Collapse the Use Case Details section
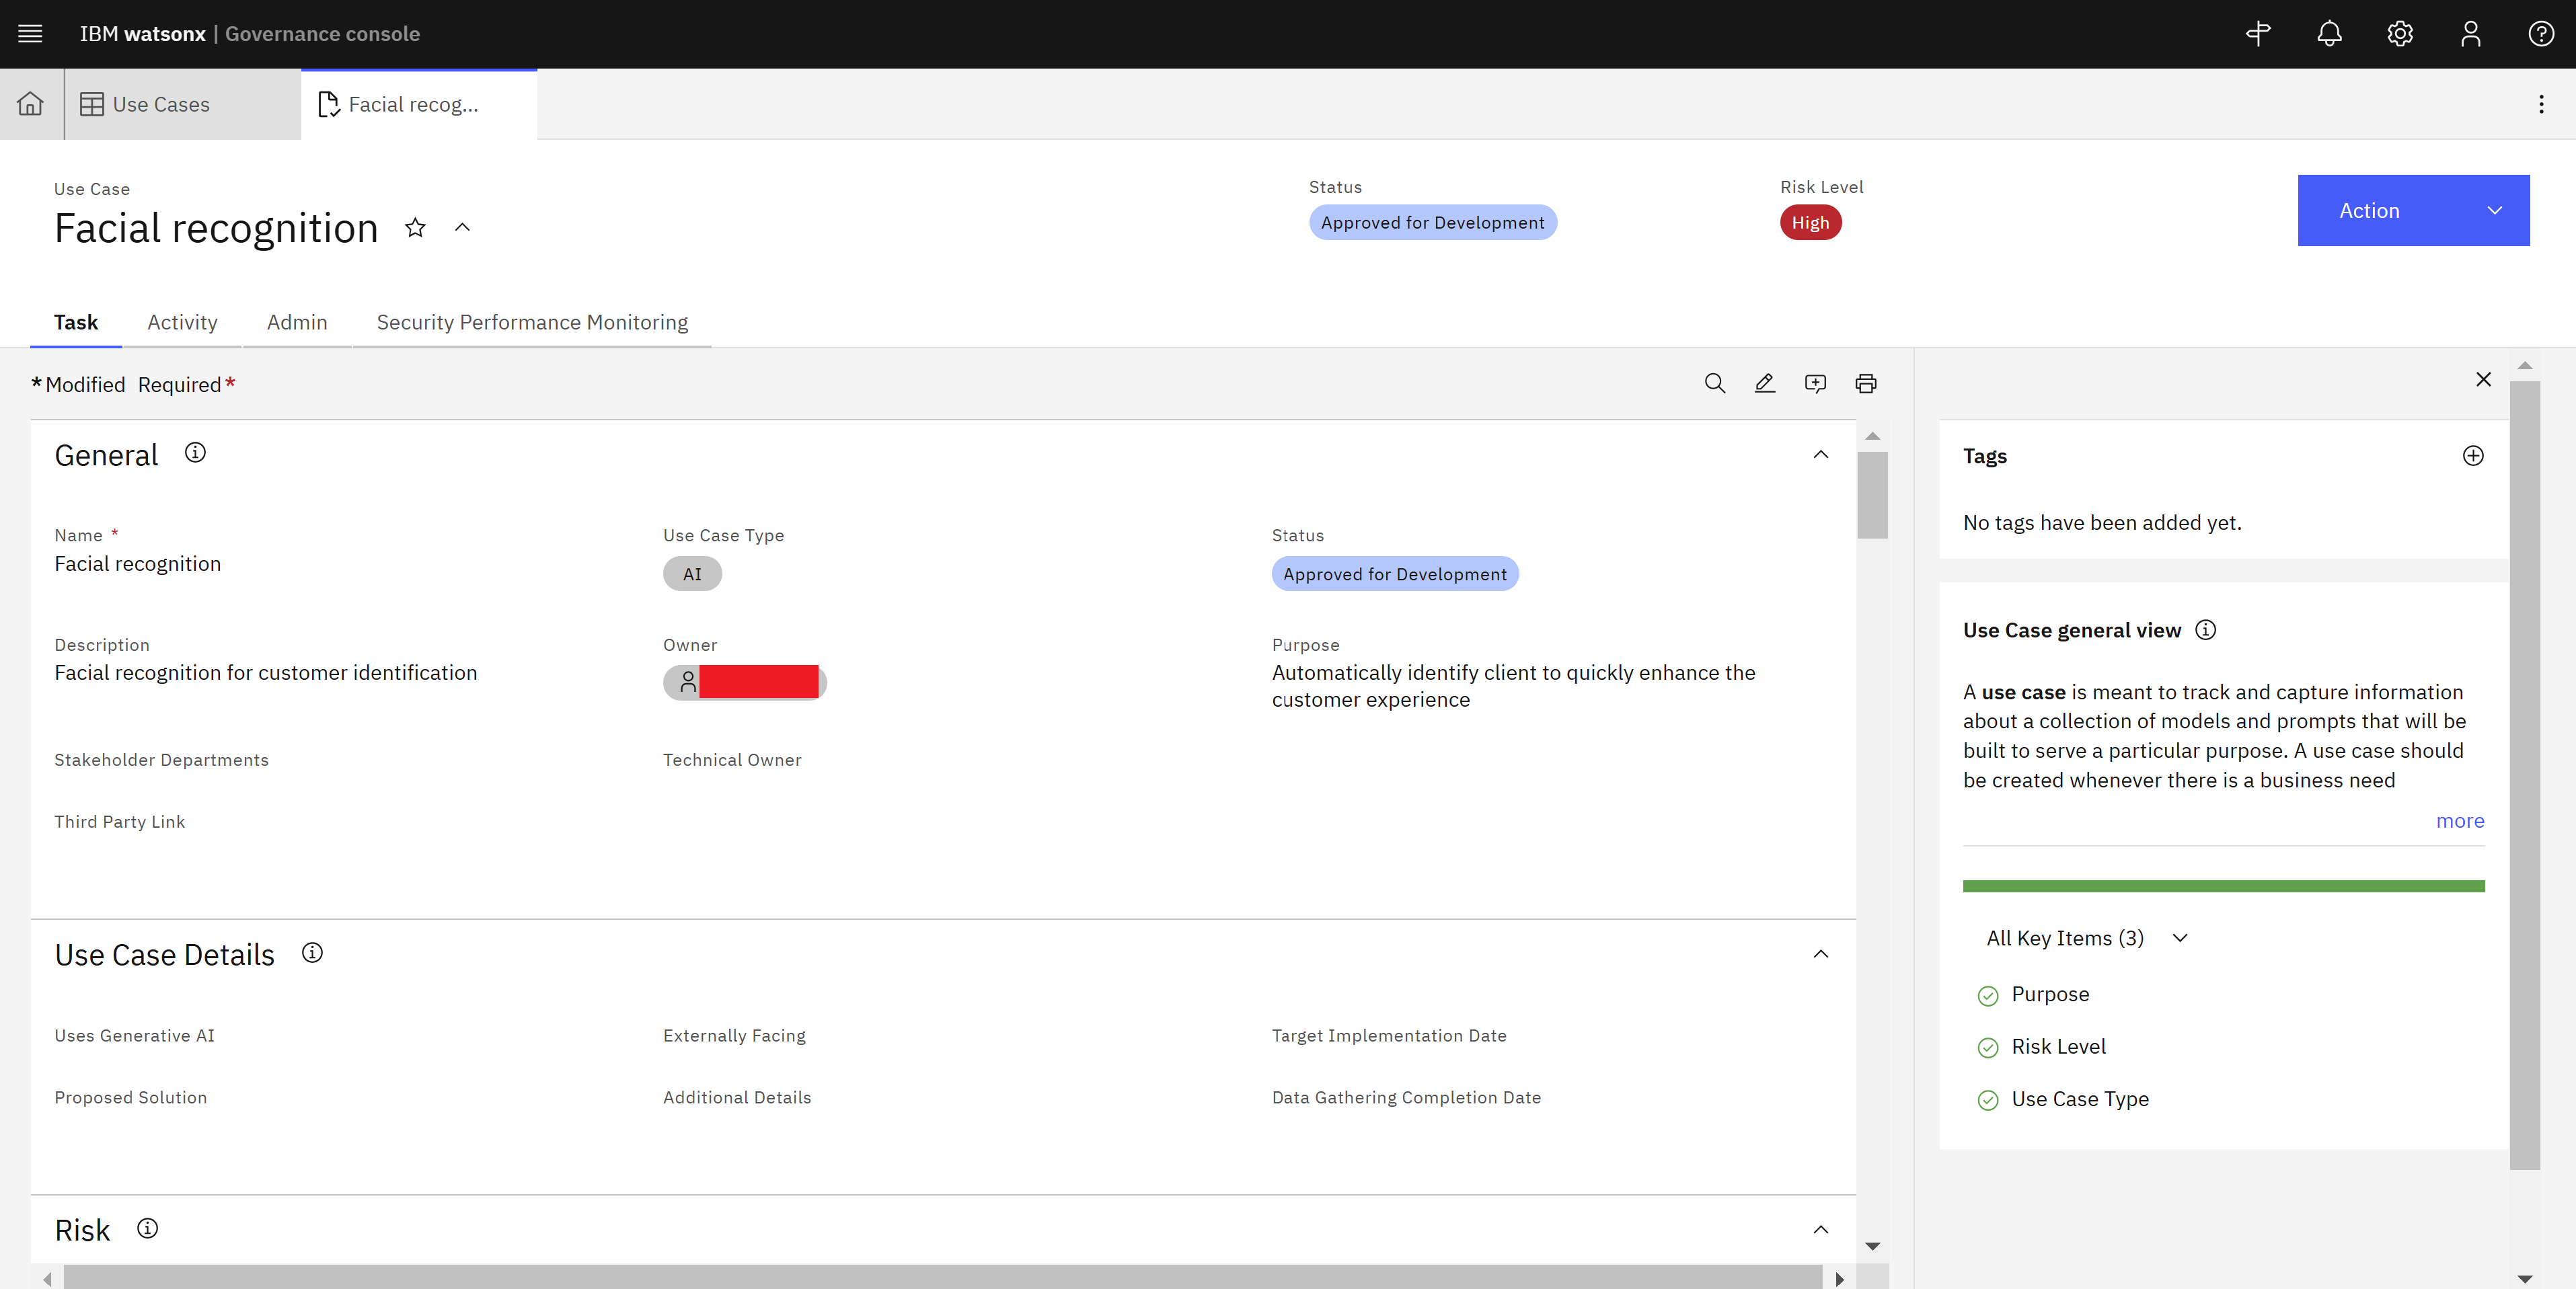 click(x=1820, y=954)
